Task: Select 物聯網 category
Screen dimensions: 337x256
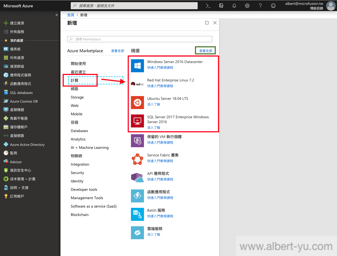Action: point(76,156)
